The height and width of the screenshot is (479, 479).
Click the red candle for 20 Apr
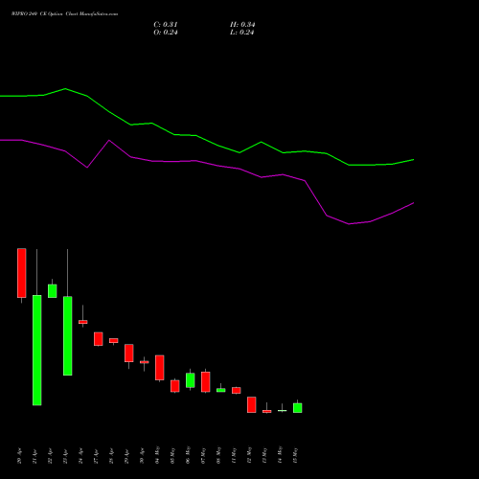pyautogui.click(x=22, y=273)
